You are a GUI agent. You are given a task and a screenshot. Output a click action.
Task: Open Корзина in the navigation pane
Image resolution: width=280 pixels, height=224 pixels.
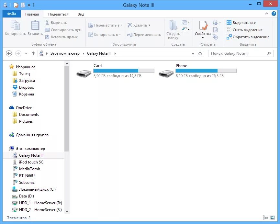26,94
